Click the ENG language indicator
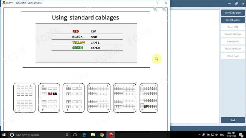Viewport: 246px width, 138px height. tap(222, 135)
